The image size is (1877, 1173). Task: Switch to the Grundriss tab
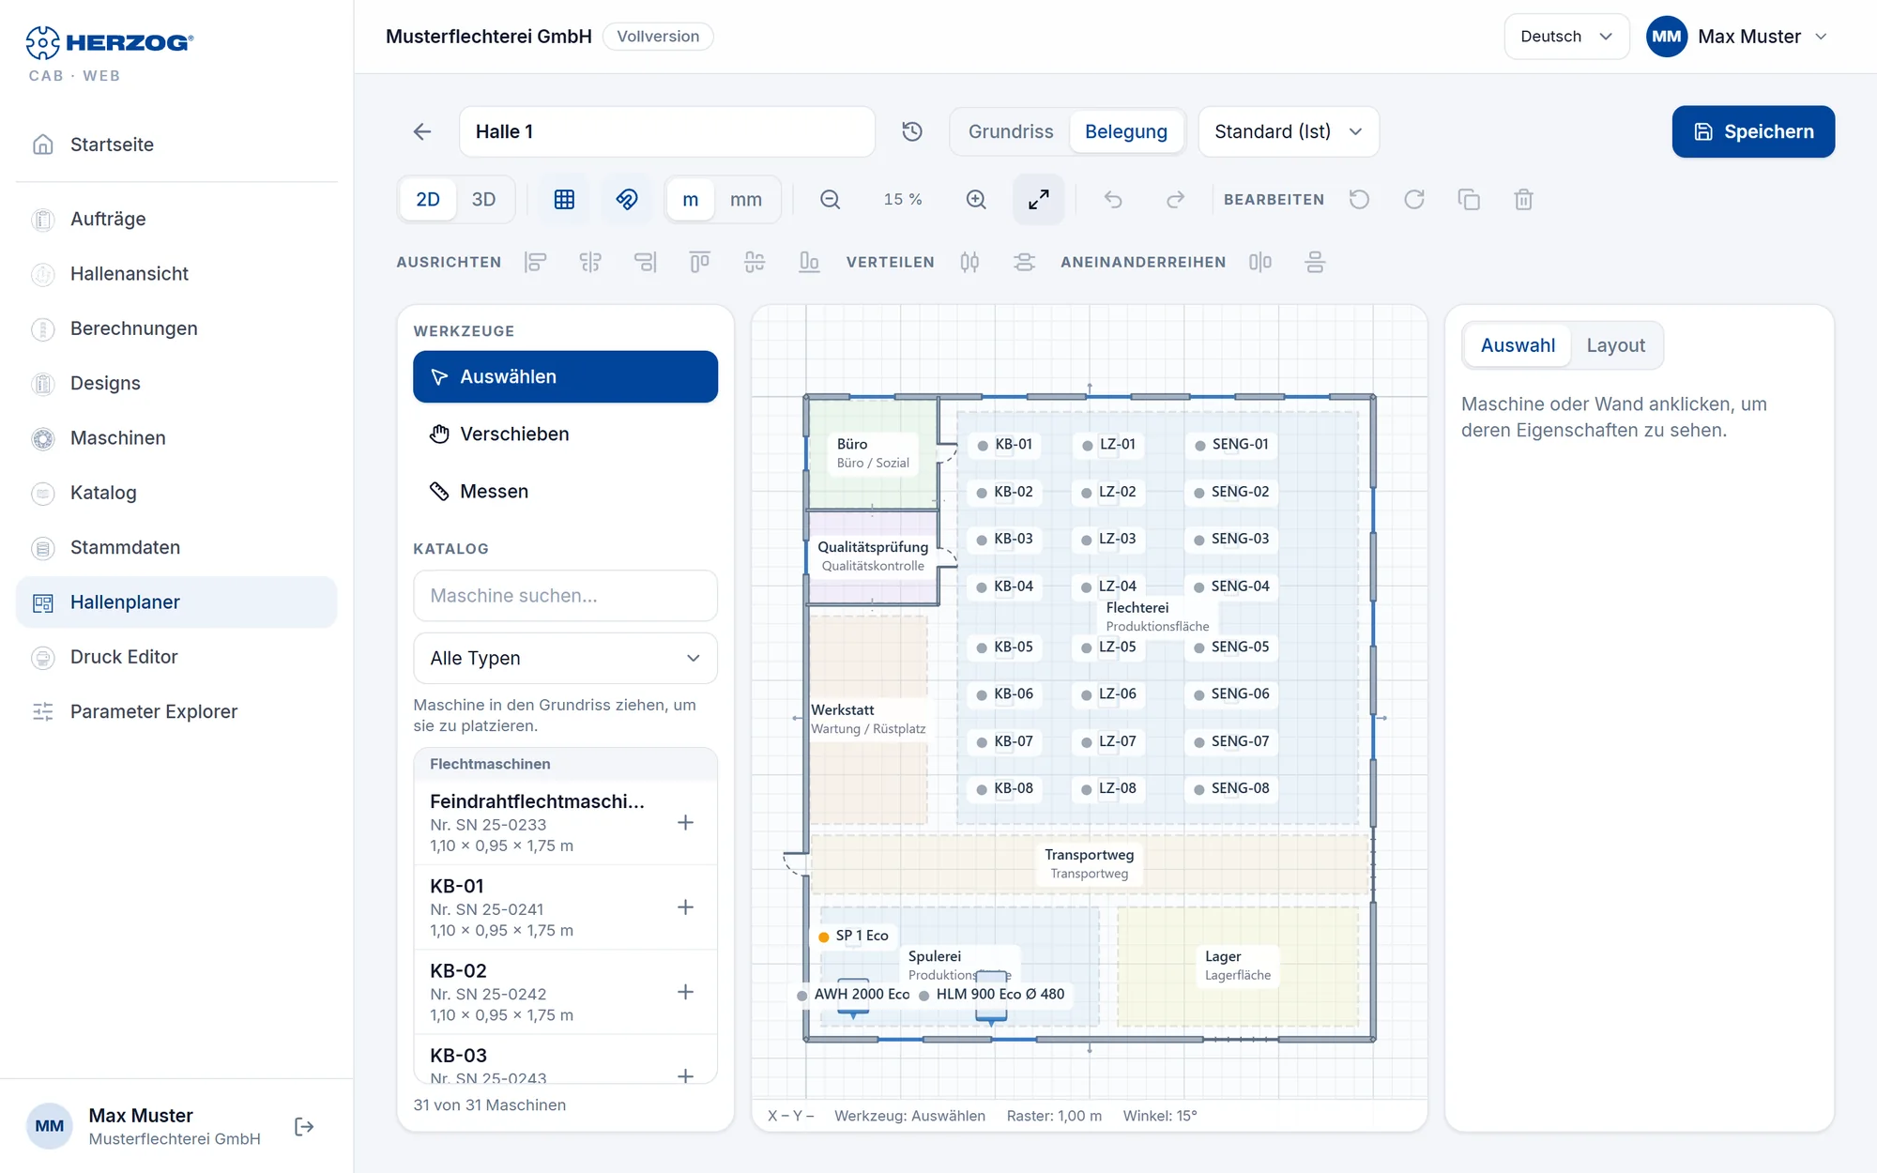pos(1011,131)
